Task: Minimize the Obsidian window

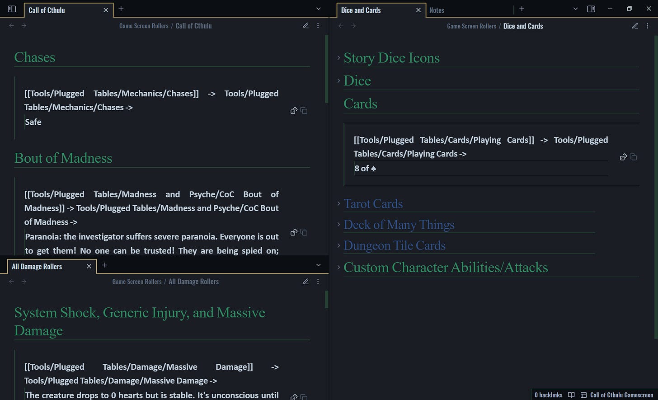Action: [610, 9]
